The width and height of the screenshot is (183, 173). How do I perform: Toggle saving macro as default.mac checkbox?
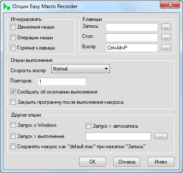(13, 147)
